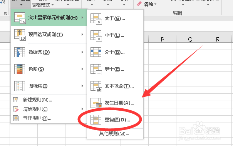Click the Clear Rules eraser icon
Screen dimensions: 233x146
pos(16,109)
